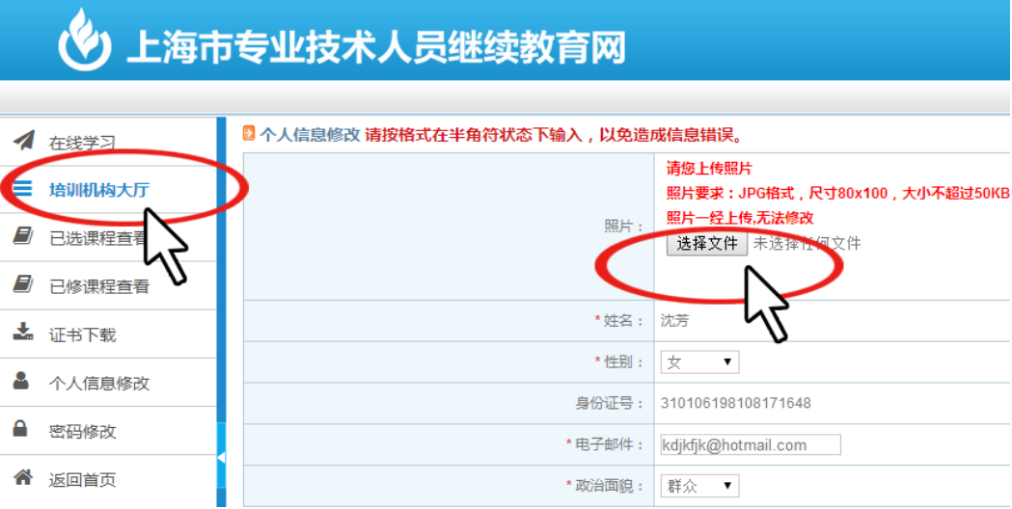This screenshot has width=1012, height=509.
Task: Click the 个人信息修改 page heading
Action: coord(310,135)
